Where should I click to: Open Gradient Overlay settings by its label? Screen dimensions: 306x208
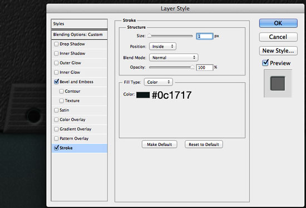pos(76,129)
